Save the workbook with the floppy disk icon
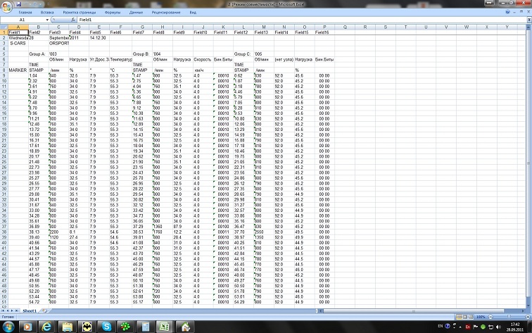The height and width of the screenshot is (333, 532). coord(19,4)
